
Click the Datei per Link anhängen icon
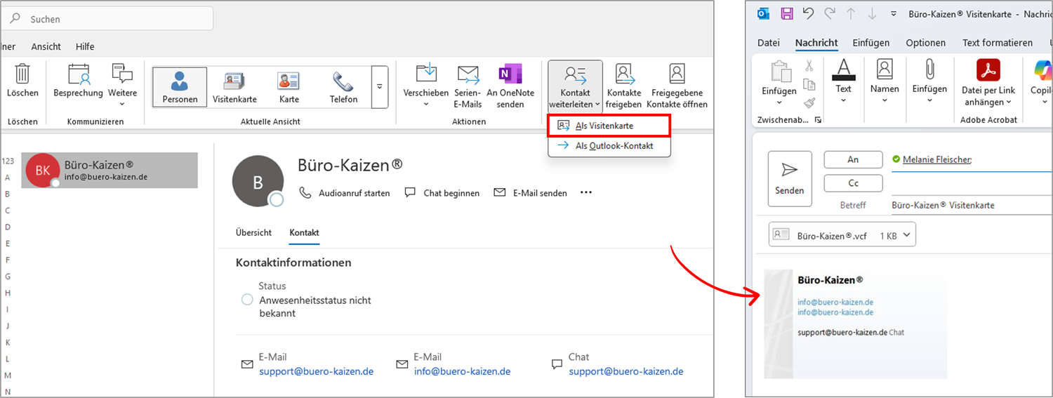(x=988, y=71)
